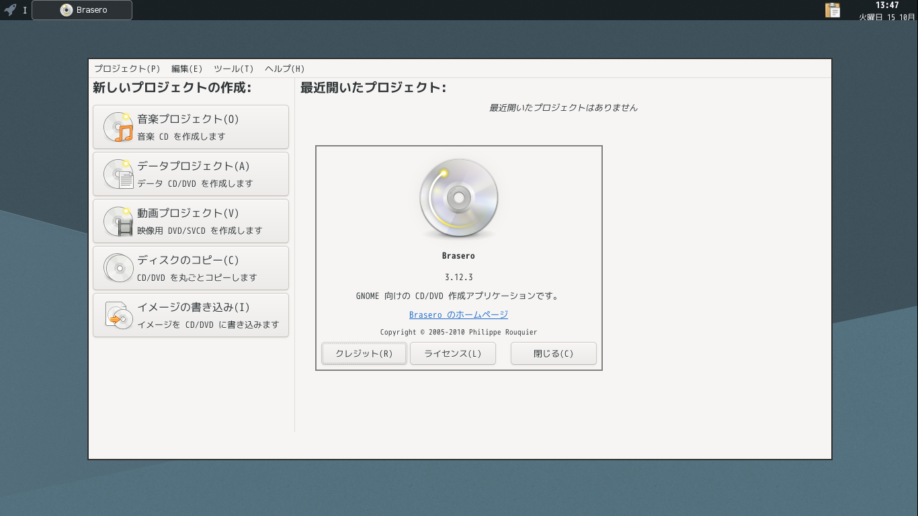Click the data project disc icon
The height and width of the screenshot is (516, 918).
[118, 174]
